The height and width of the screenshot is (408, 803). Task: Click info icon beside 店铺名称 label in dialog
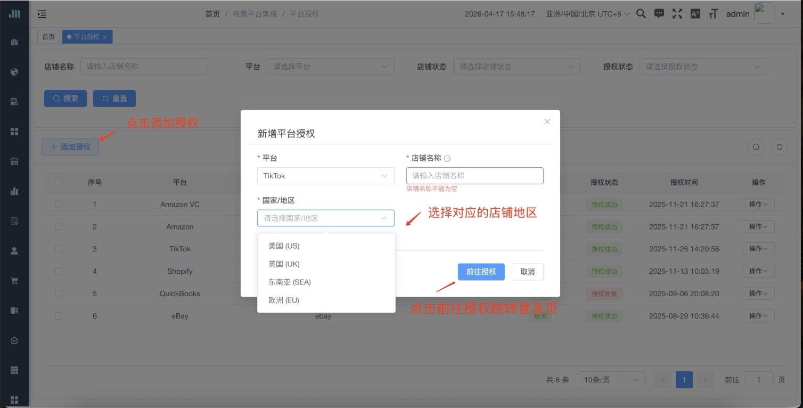pyautogui.click(x=447, y=158)
